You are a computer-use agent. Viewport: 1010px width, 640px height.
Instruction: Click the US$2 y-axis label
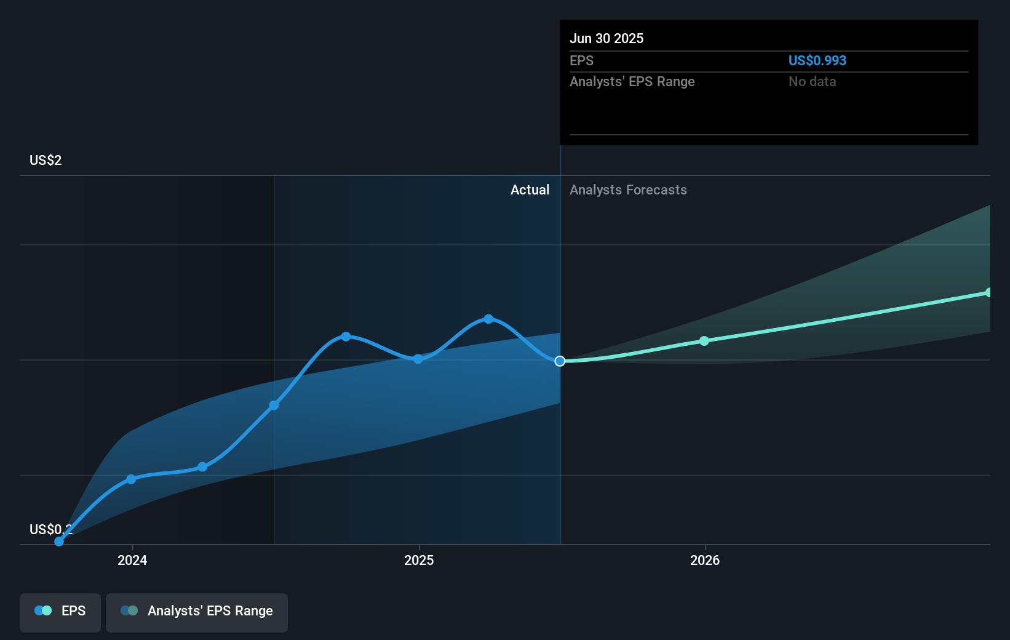[x=46, y=161]
